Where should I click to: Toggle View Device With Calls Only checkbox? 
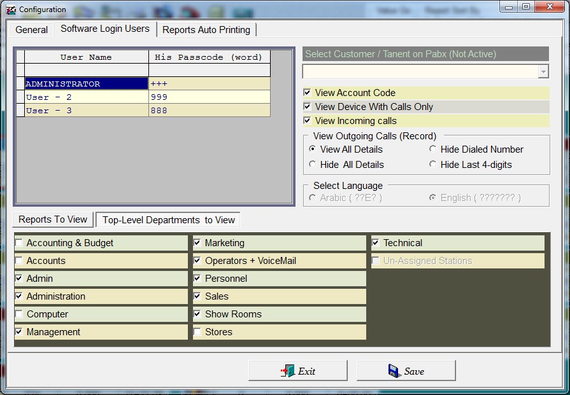tap(307, 106)
